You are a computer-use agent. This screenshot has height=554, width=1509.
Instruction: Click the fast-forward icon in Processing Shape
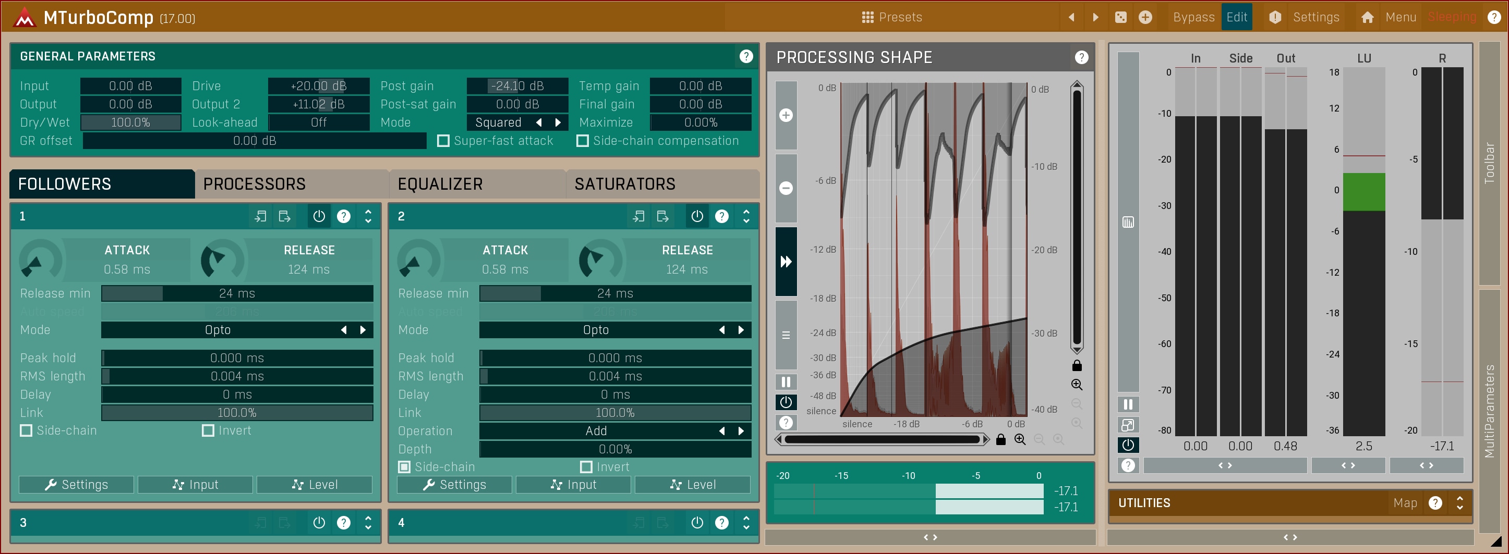pyautogui.click(x=786, y=262)
